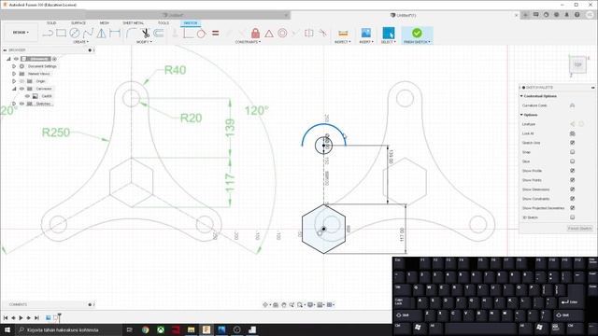
Task: Open the Design workspace dropdown
Action: 21,33
